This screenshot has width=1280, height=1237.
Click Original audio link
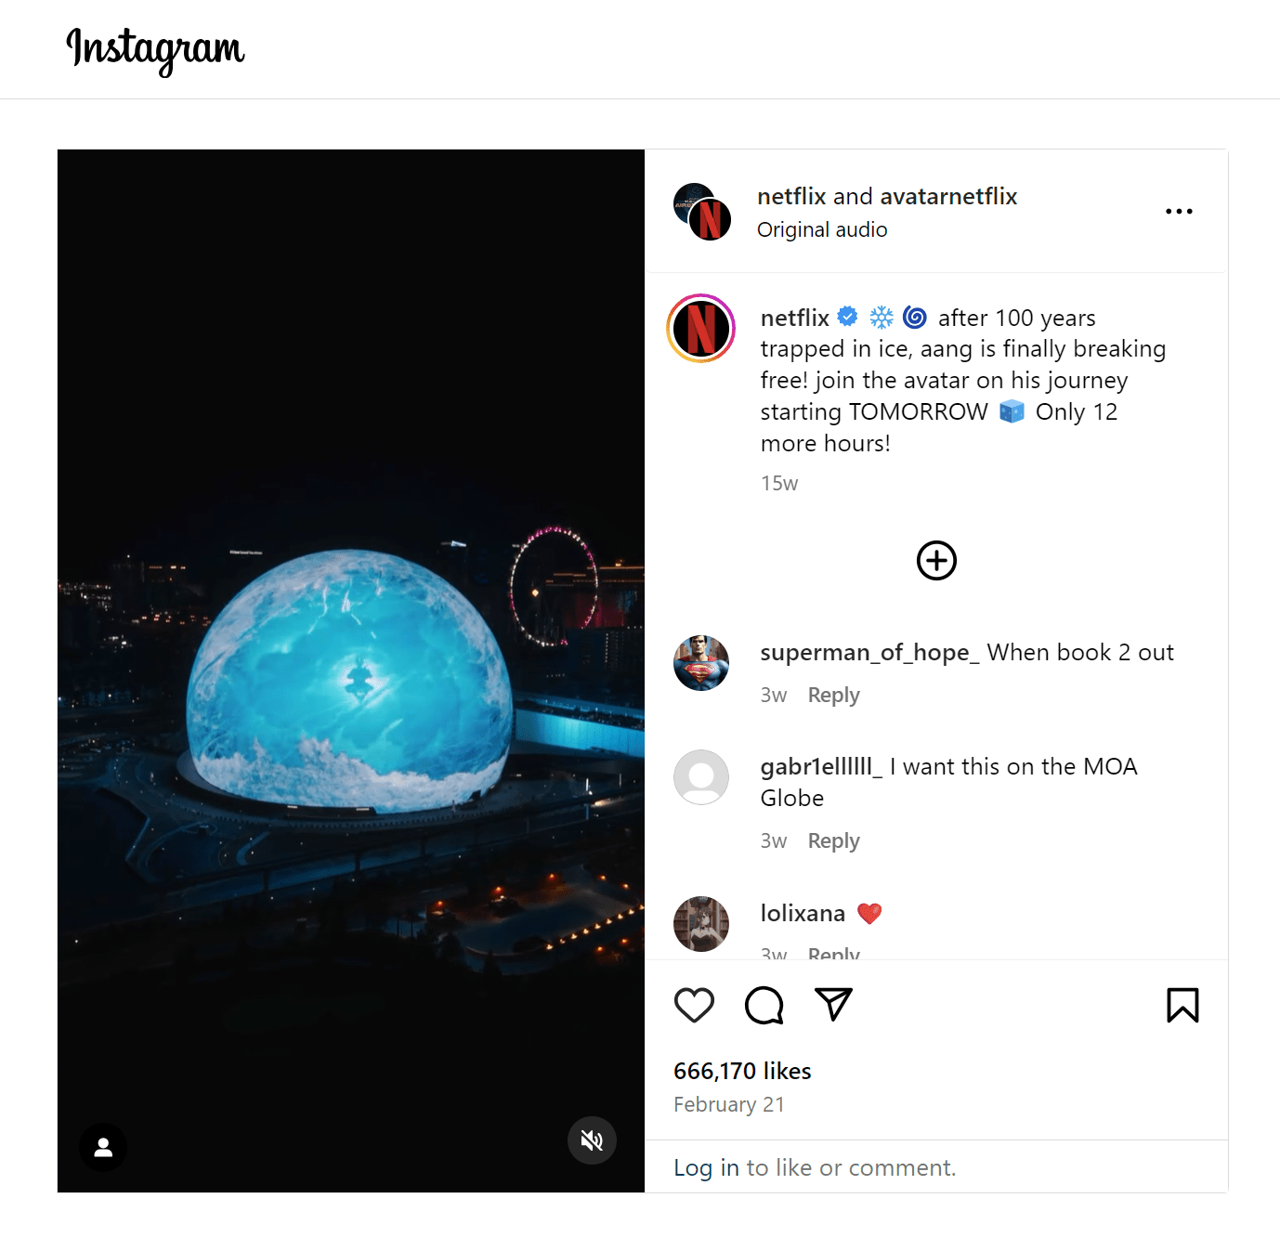(x=822, y=230)
